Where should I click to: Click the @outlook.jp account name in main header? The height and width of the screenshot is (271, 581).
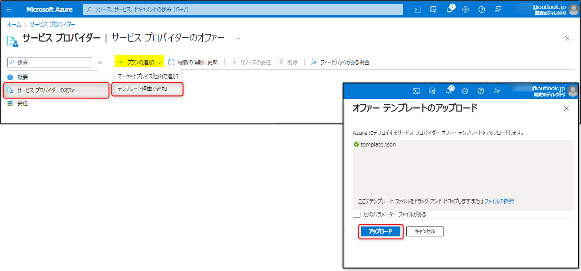coord(549,7)
